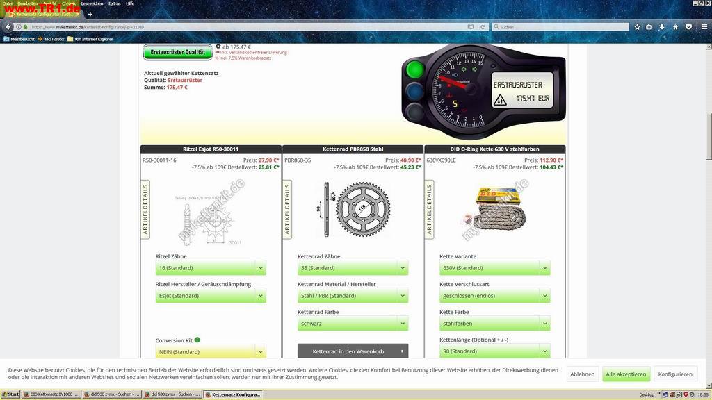Click the green light on dashboard graphic
The width and height of the screenshot is (712, 400).
coord(414,70)
